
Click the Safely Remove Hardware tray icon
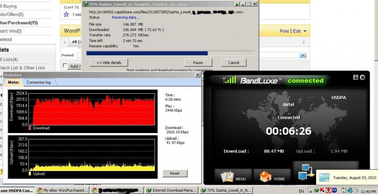click(x=344, y=190)
